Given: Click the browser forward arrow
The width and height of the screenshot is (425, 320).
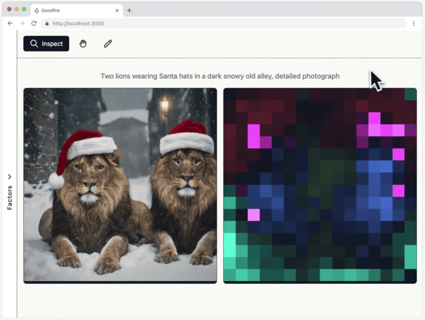Looking at the screenshot, I should (x=22, y=23).
